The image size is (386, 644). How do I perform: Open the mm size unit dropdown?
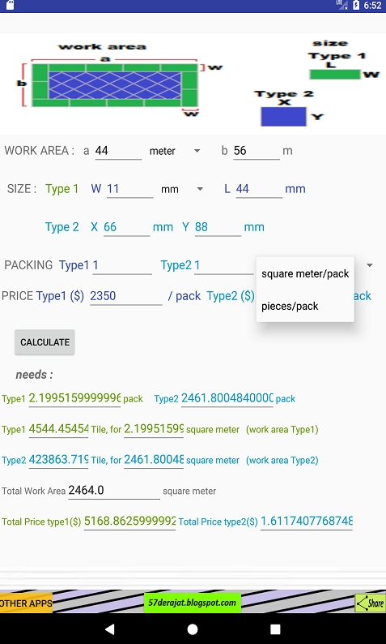[182, 189]
